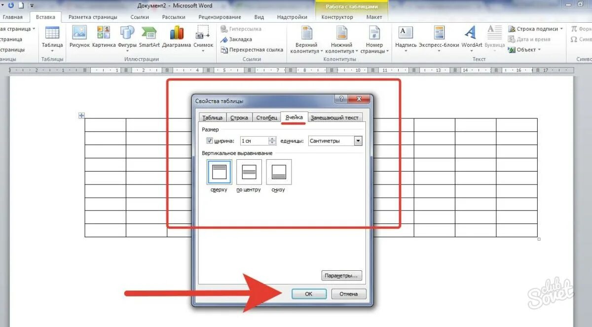Open the Рецензирование ribbon tab
Viewport: 592px width, 327px height.
(x=220, y=17)
